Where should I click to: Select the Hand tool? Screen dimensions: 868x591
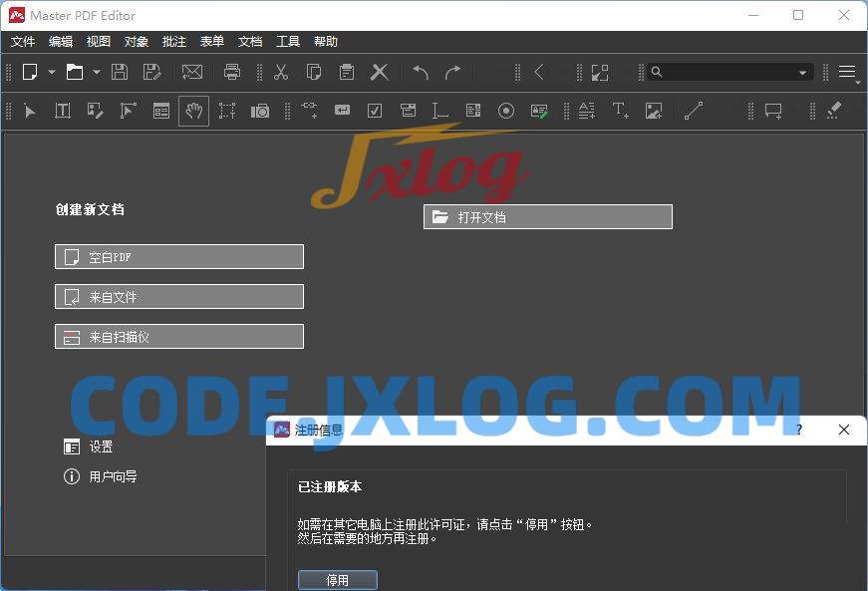(x=194, y=111)
